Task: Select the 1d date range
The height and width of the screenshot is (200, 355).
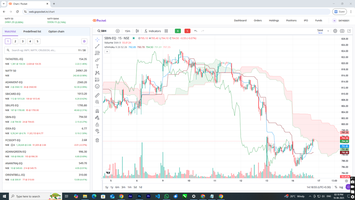Action: pyautogui.click(x=140, y=187)
